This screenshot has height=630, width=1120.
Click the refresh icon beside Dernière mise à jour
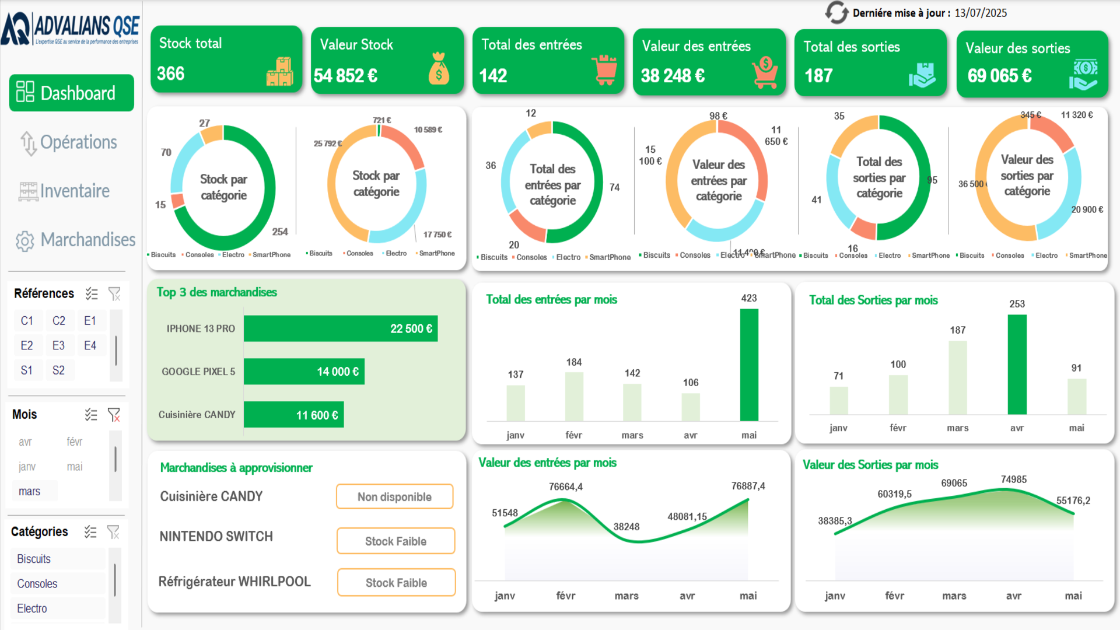click(836, 12)
